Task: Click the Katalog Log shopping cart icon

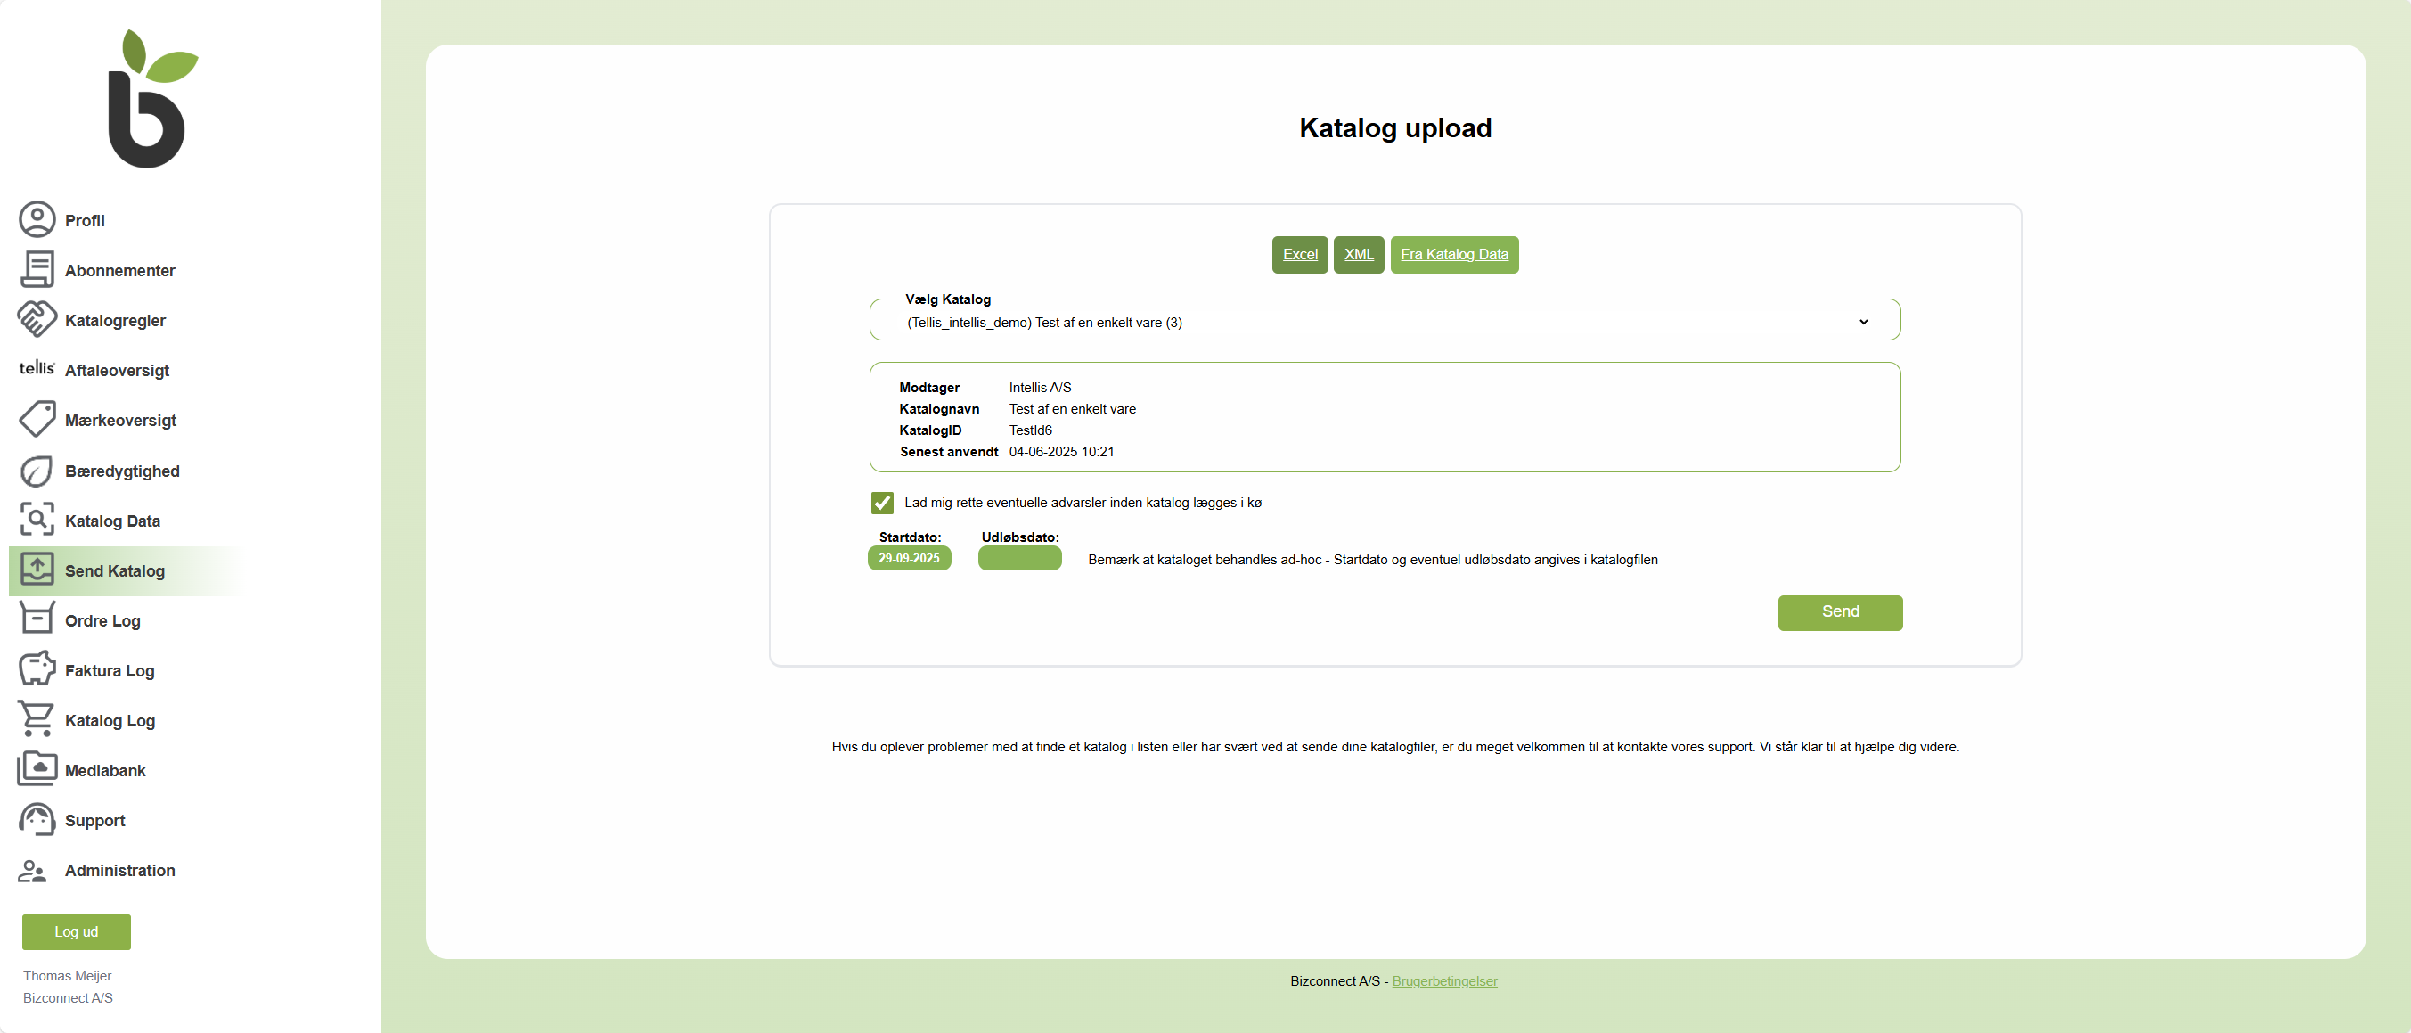Action: pos(37,719)
